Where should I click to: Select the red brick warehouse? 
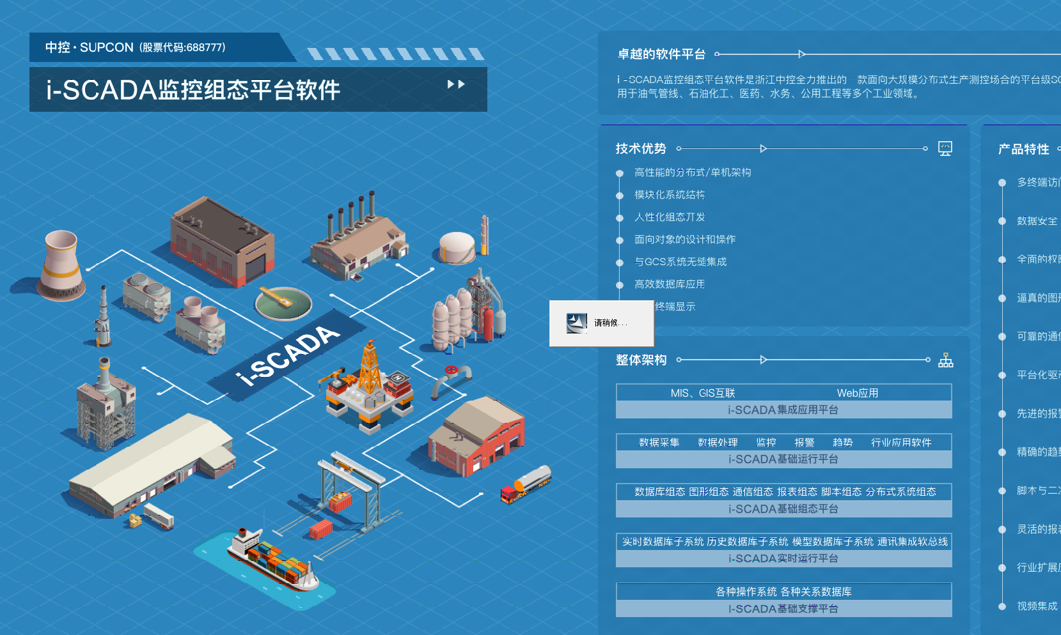click(x=476, y=436)
